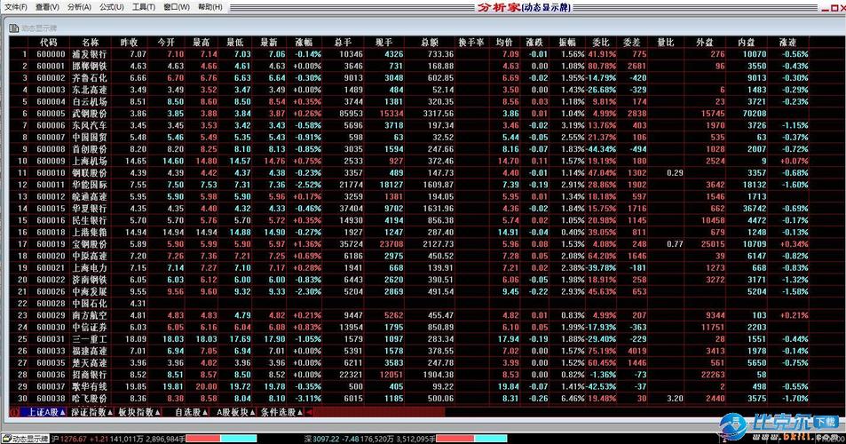Sort by the 内盘 column header

click(x=747, y=42)
